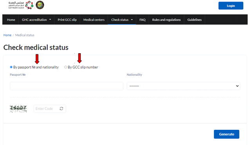Click the 14007 captcha image

tap(18, 109)
